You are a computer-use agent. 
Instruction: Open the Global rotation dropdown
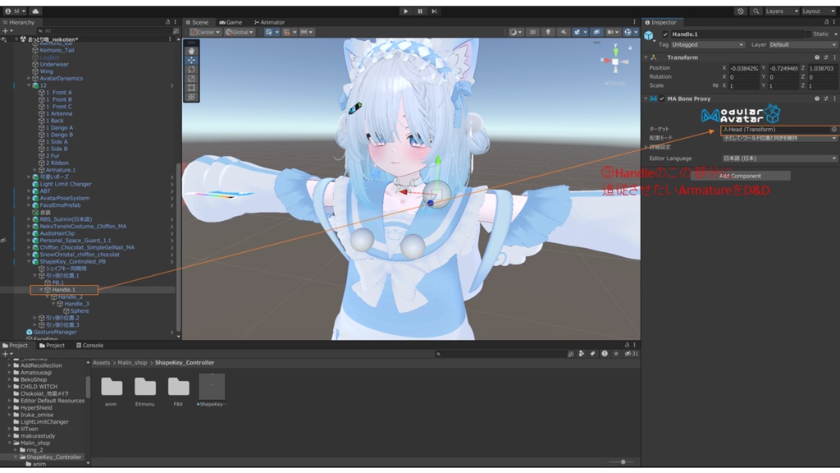coord(239,32)
